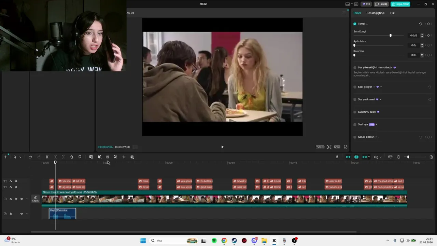This screenshot has height=246, width=437.
Task: Lock the Kayıt audio track
Action: 11,214
